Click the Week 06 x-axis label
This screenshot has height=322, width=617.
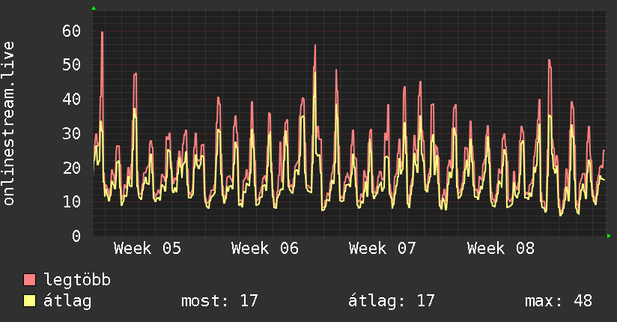(265, 248)
